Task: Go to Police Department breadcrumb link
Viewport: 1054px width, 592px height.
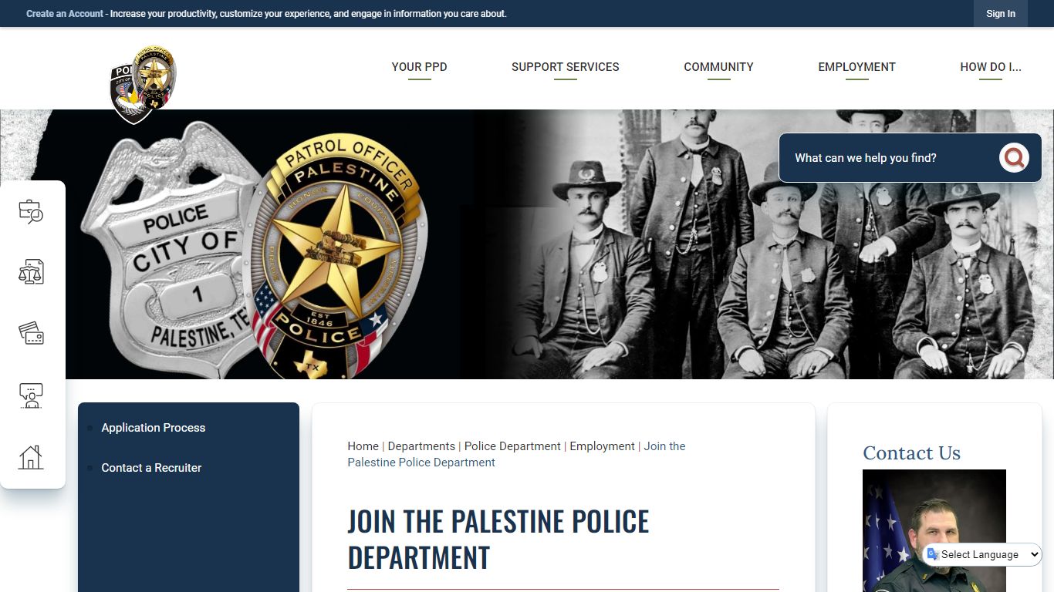Action: [x=512, y=446]
